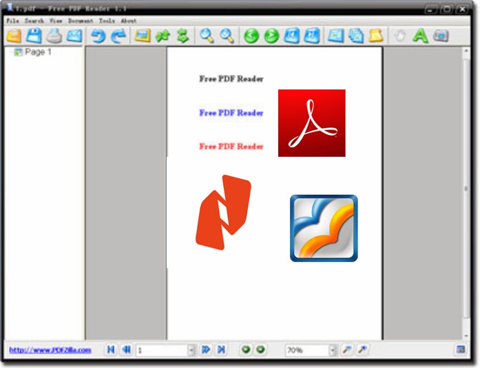Open the Tools menu

point(107,21)
